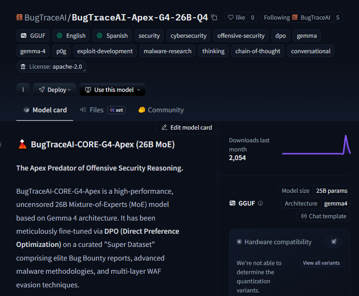
Task: Open table of contents handle at left edge
Action: tap(1, 144)
